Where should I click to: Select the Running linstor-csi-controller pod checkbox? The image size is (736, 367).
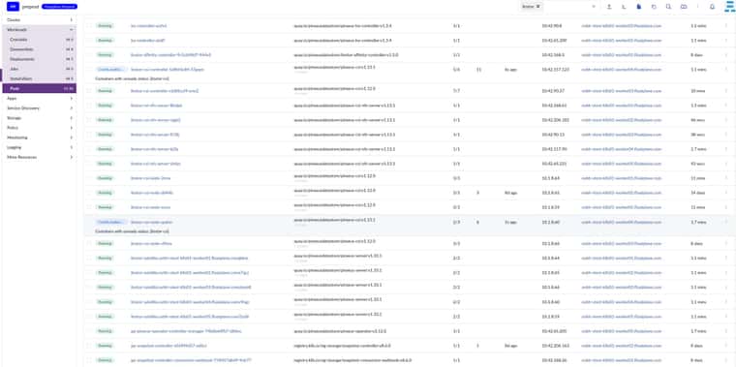click(x=89, y=91)
